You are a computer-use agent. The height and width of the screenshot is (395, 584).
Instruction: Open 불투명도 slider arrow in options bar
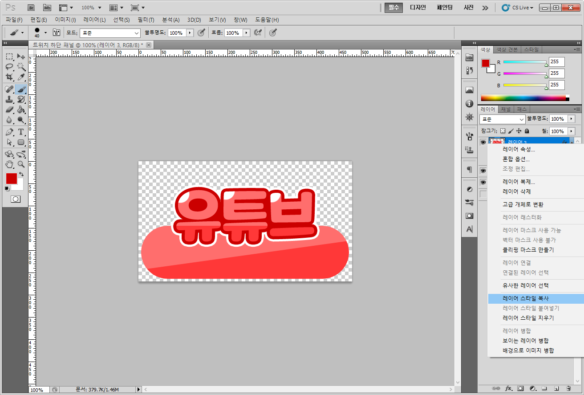[x=191, y=33]
